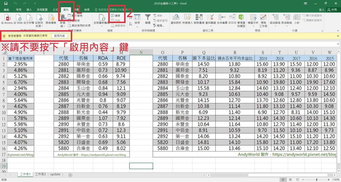Select row 19 header

point(3,166)
